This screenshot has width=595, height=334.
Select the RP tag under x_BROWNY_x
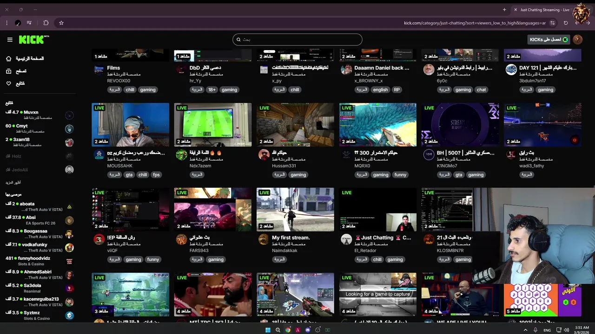[397, 90]
